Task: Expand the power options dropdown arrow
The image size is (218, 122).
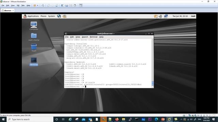Action: tap(37, 5)
